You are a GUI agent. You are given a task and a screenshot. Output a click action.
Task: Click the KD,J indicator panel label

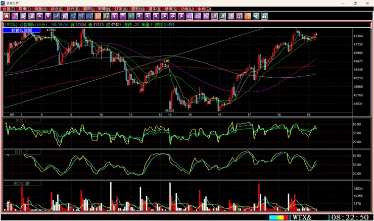[22, 152]
